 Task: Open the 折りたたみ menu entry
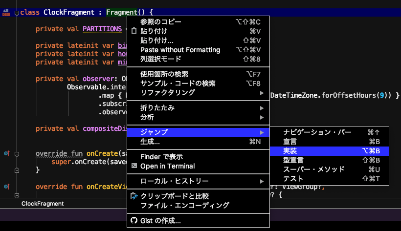(198, 108)
